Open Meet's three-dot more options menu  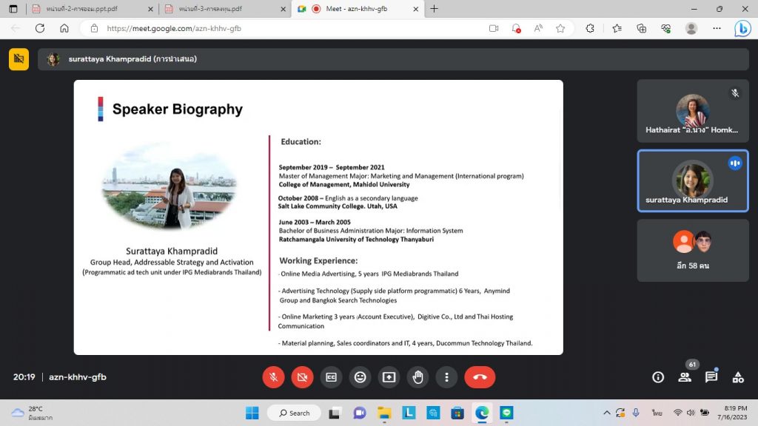pos(446,377)
